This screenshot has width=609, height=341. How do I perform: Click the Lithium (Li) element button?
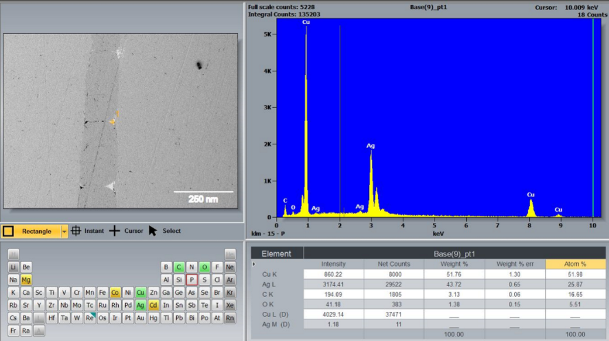tap(13, 267)
